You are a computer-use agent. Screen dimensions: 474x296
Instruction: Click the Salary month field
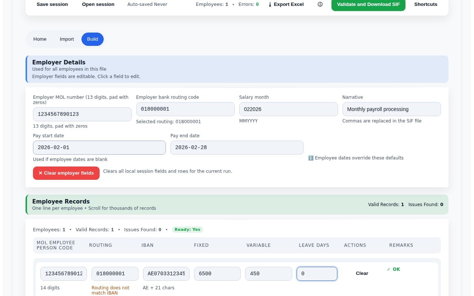pyautogui.click(x=288, y=109)
